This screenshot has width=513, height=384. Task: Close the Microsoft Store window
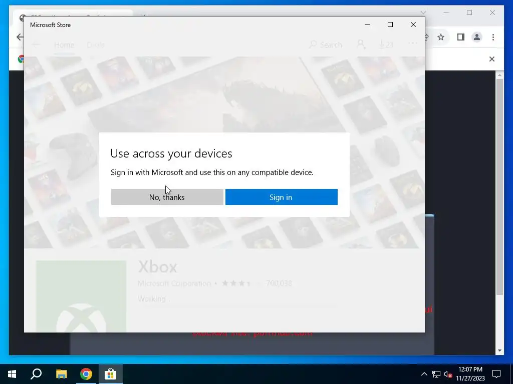(x=413, y=25)
